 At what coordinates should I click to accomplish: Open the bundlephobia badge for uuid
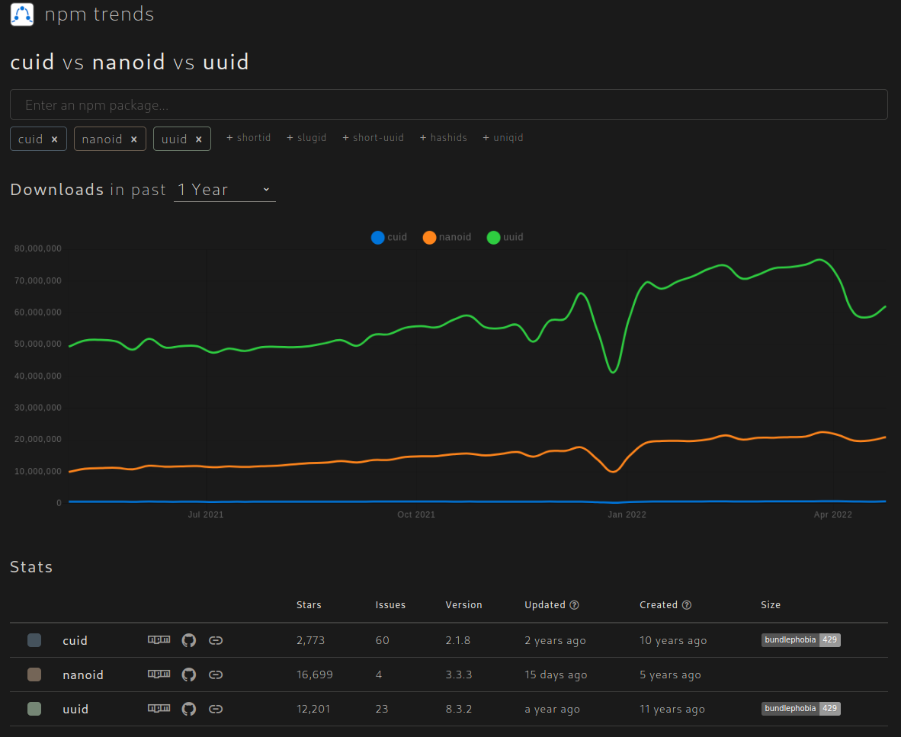click(x=801, y=708)
